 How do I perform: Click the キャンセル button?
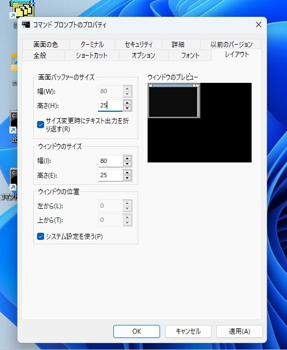pyautogui.click(x=188, y=331)
